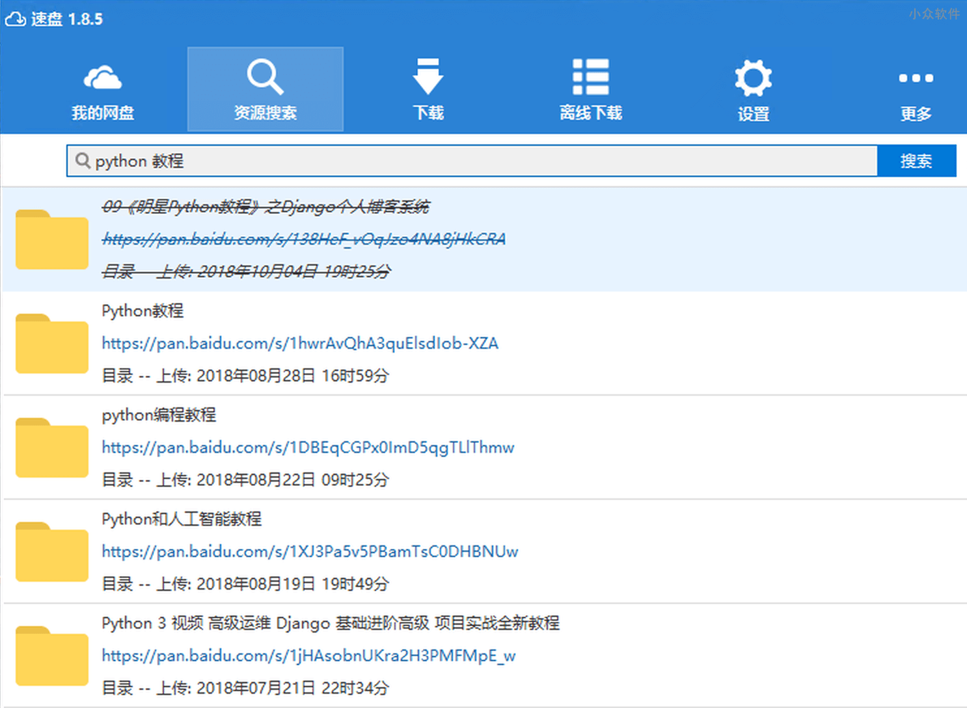
Task: Open 设置 gear icon
Action: [753, 78]
